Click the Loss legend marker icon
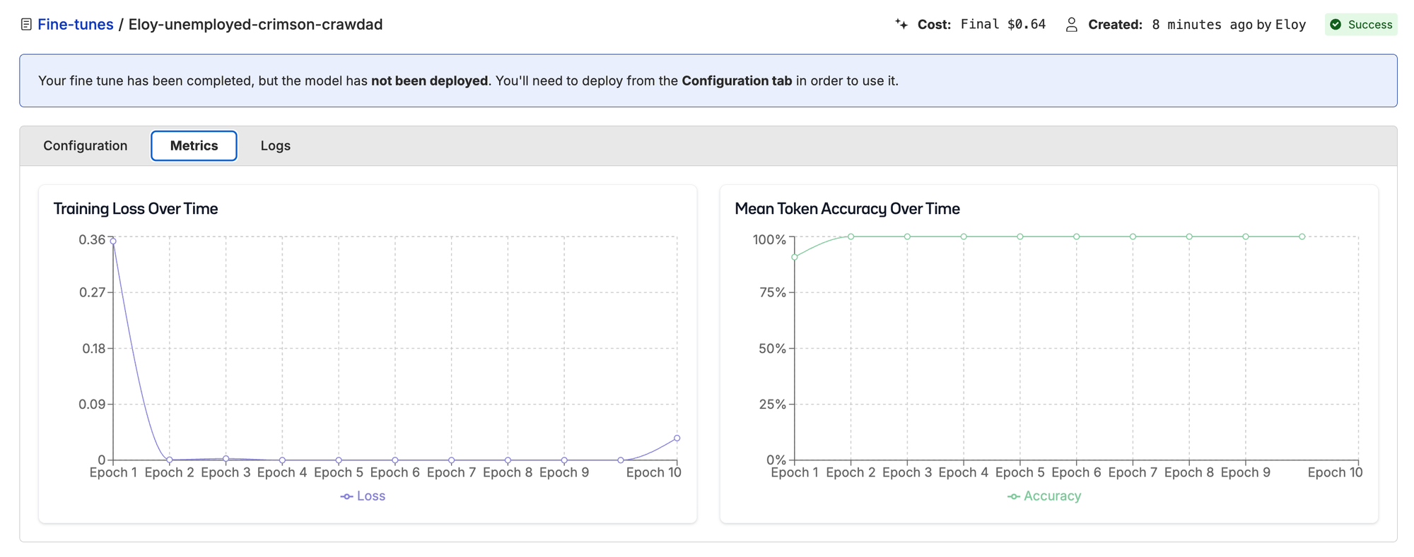 (x=346, y=496)
